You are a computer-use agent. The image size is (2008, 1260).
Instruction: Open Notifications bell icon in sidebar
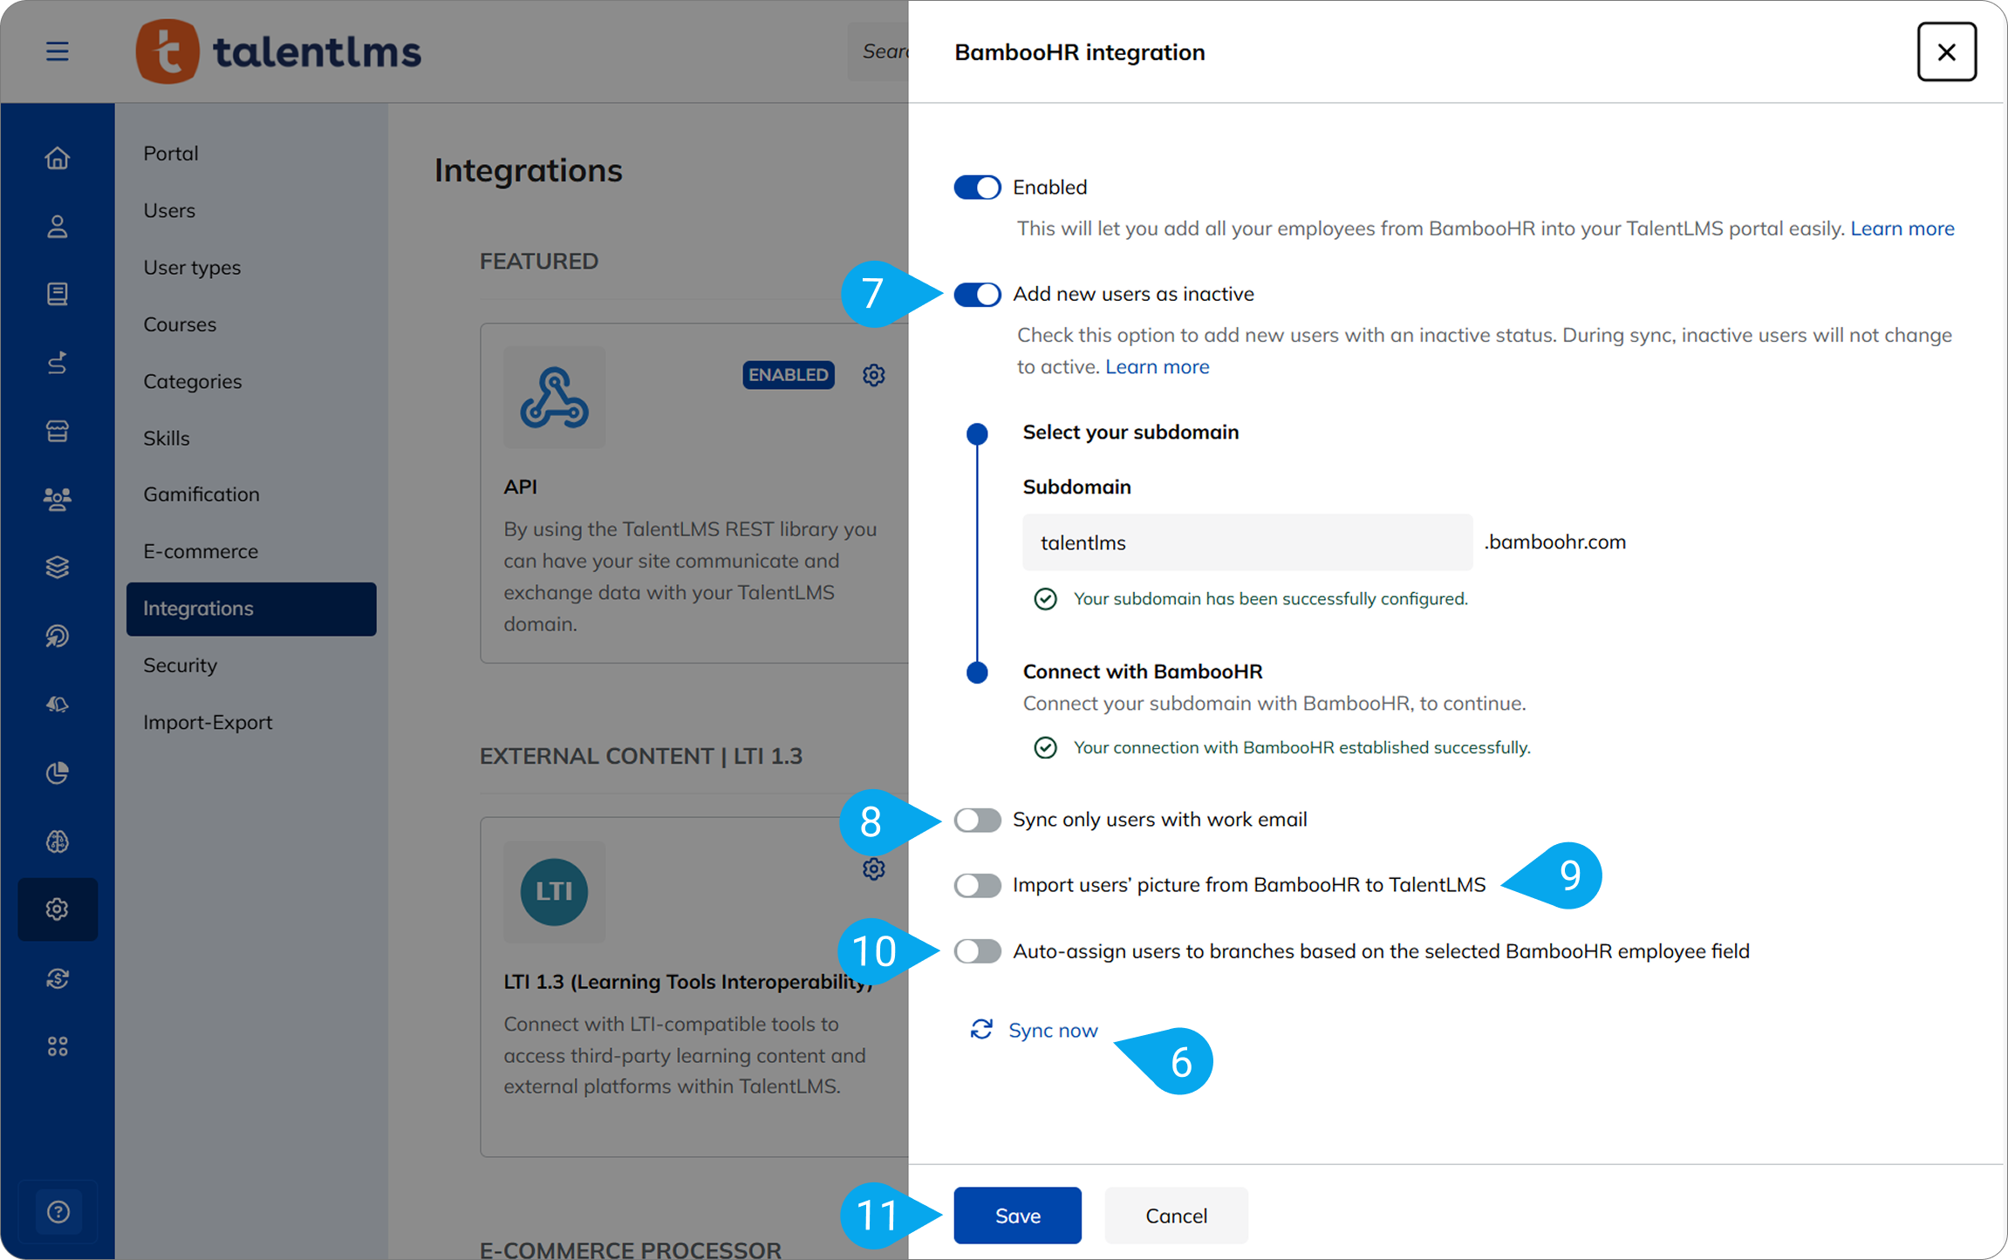click(58, 704)
